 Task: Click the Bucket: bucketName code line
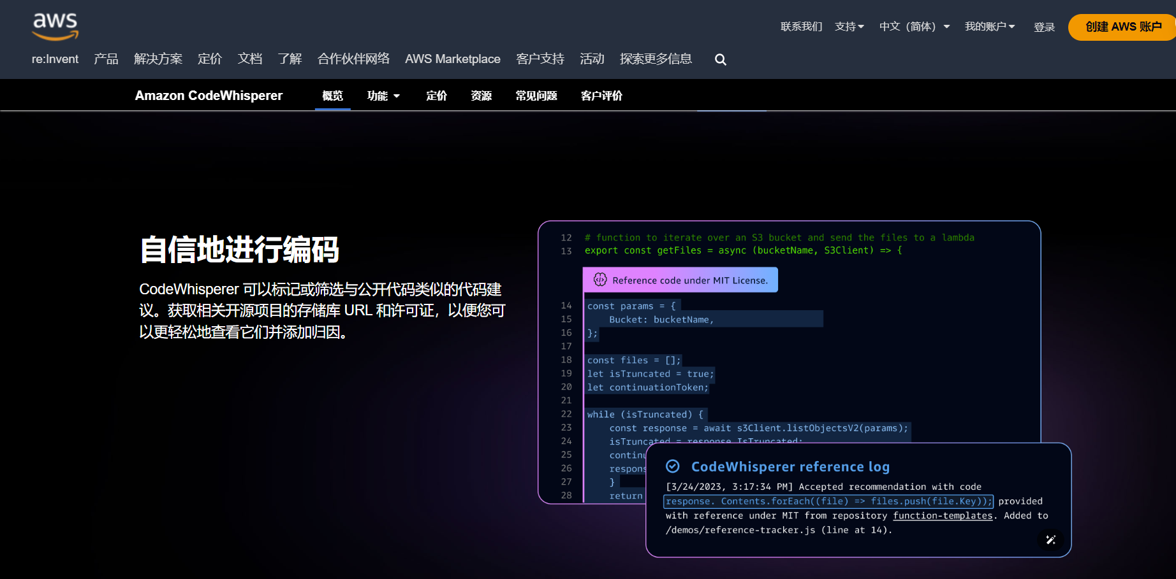click(661, 320)
